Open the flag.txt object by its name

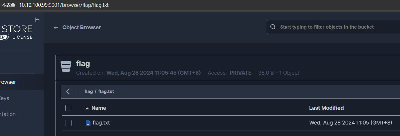[101, 122]
